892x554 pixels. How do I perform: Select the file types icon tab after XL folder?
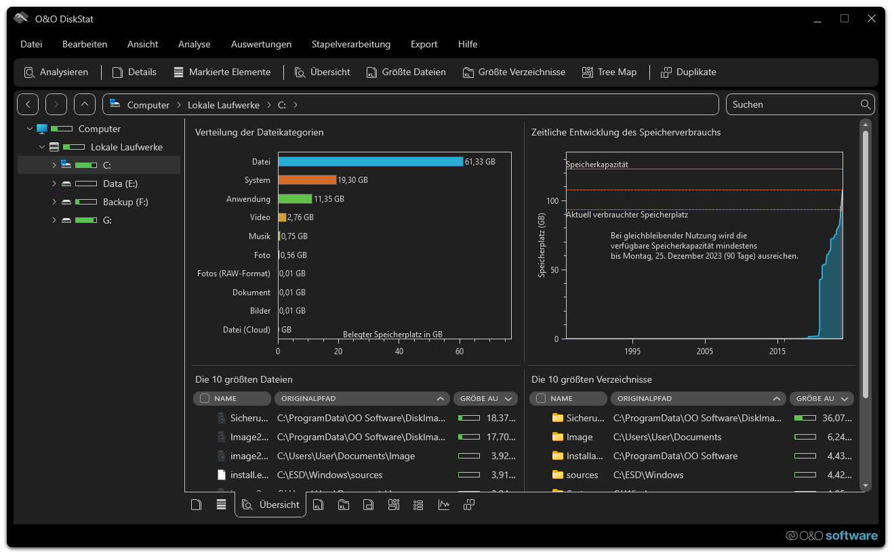tap(368, 505)
